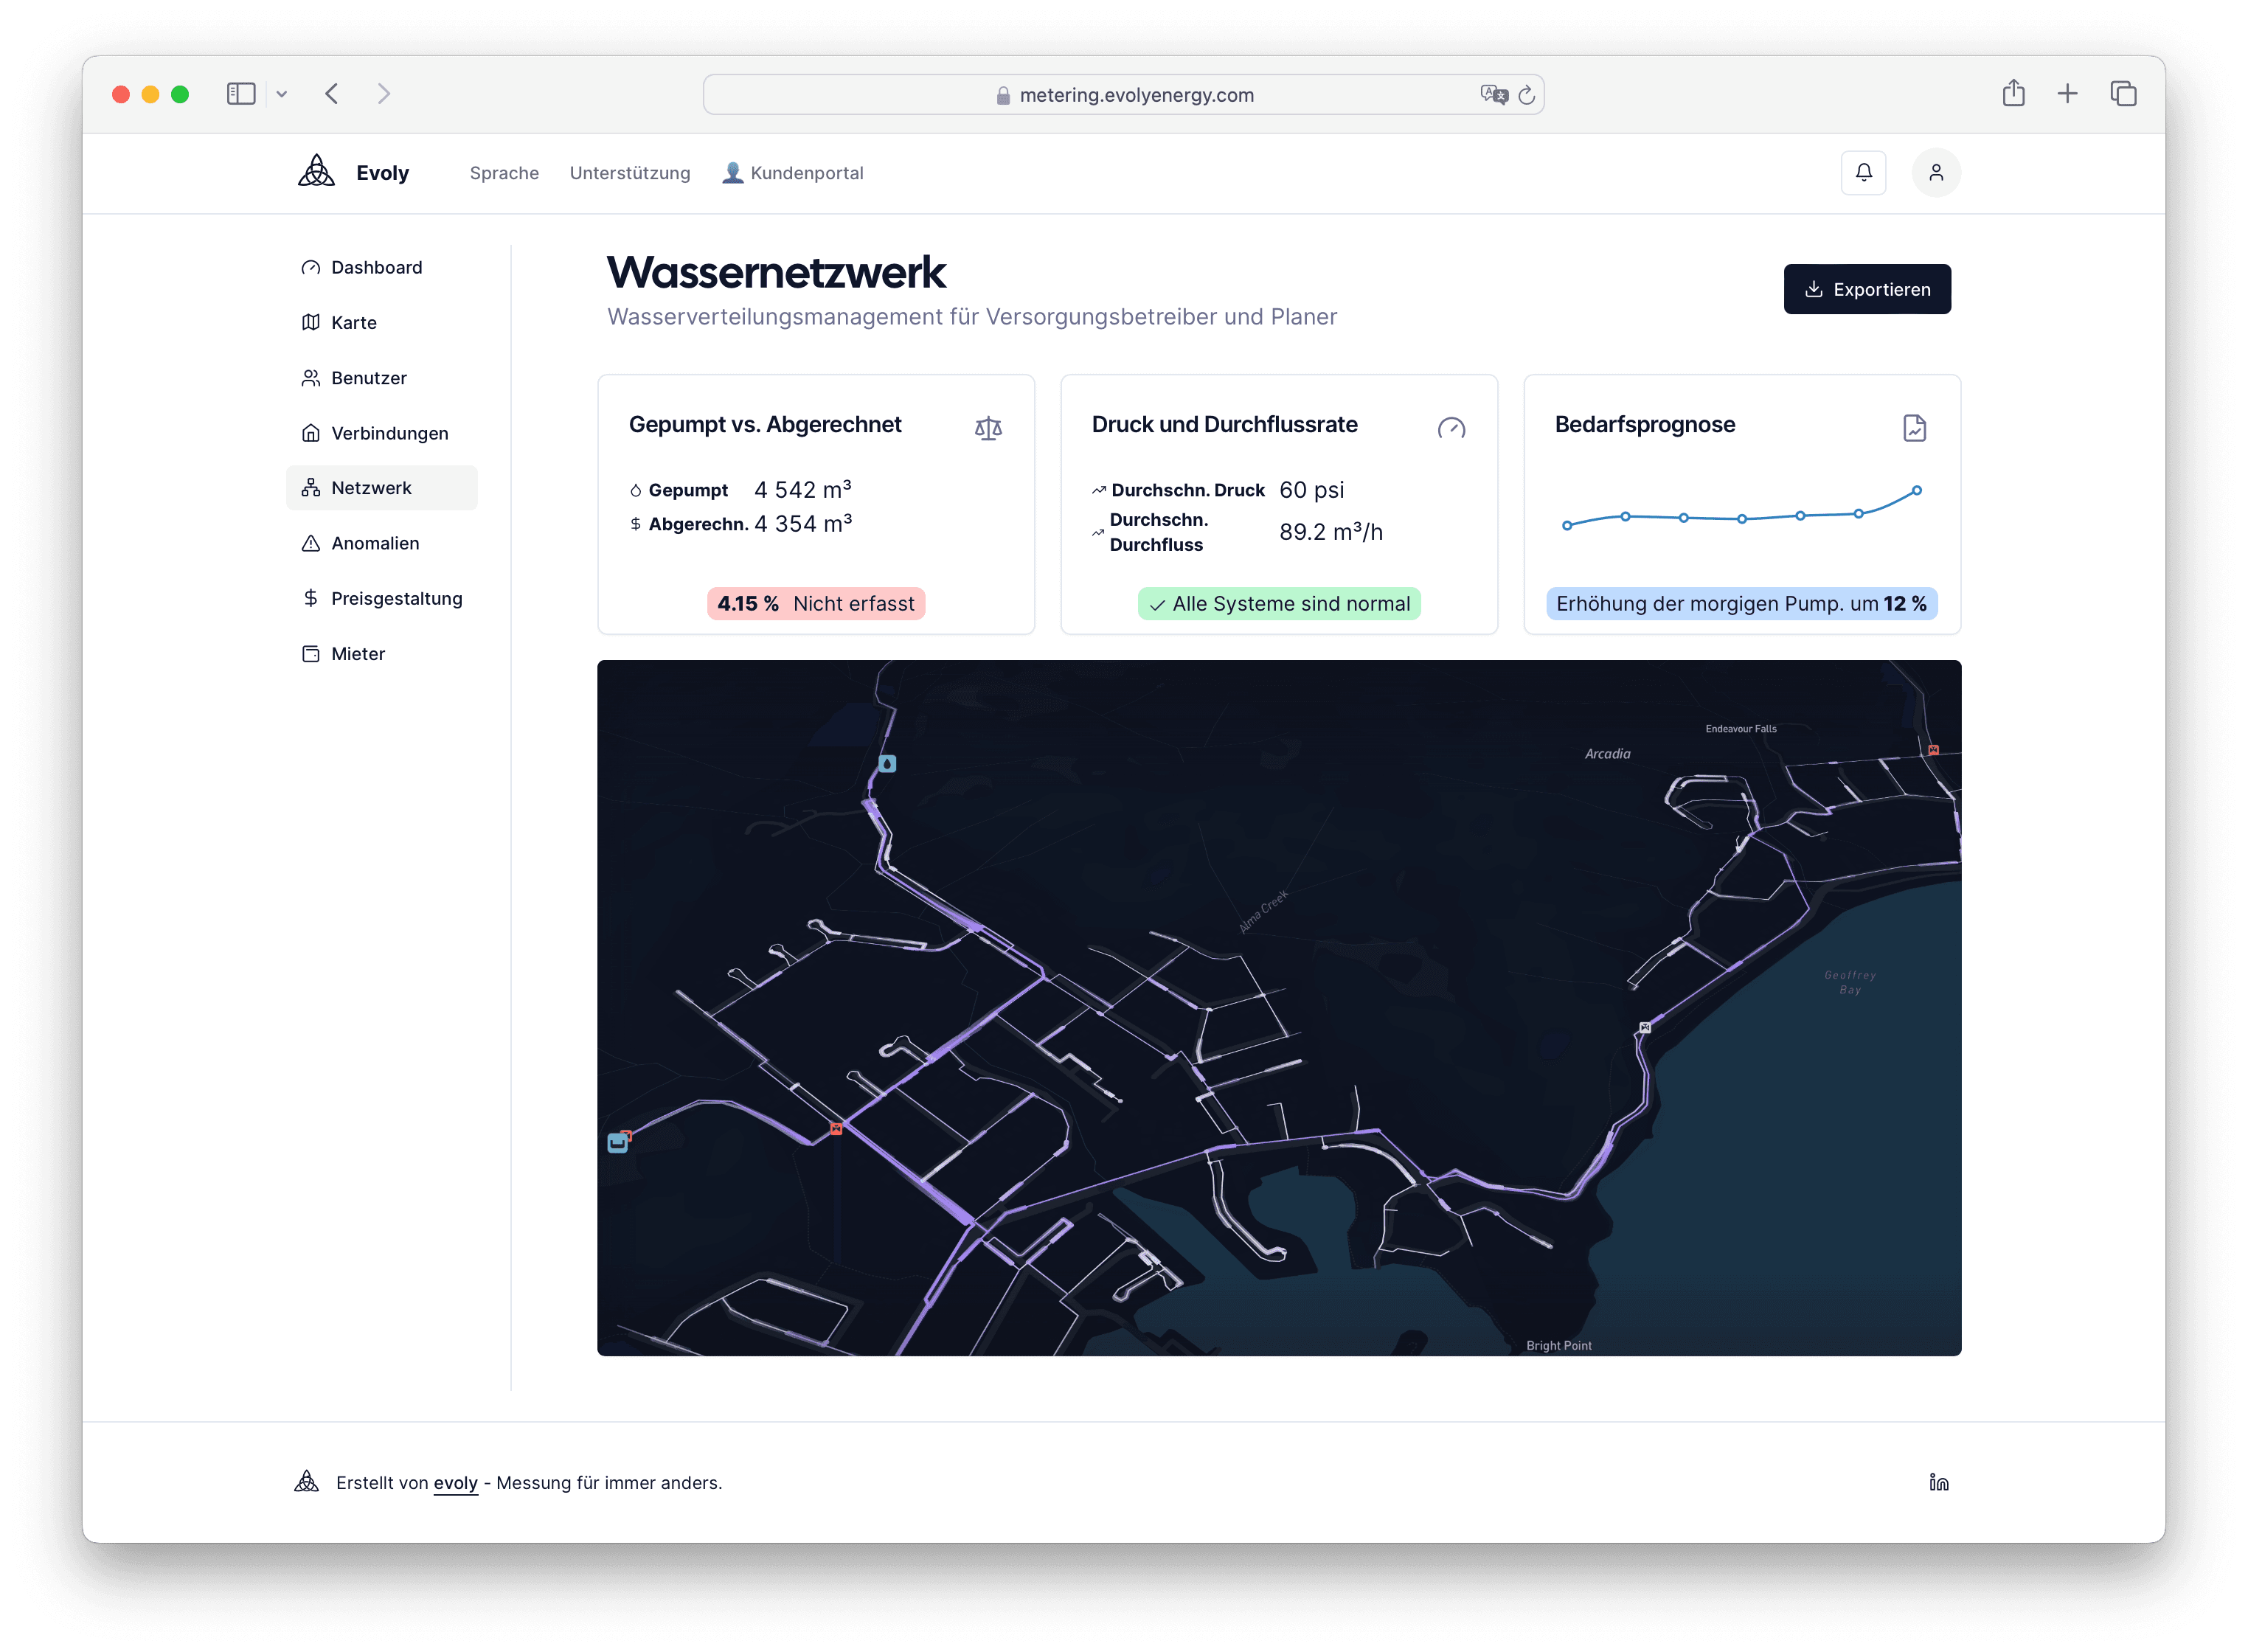2248x1652 pixels.
Task: Go to Preisgestaltung in the sidebar
Action: point(396,598)
